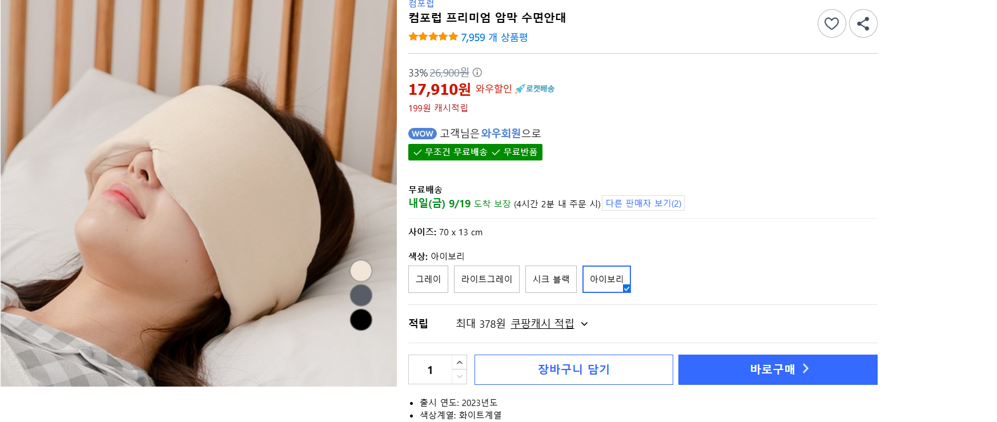Click the Rocket delivery badge icon

534,89
